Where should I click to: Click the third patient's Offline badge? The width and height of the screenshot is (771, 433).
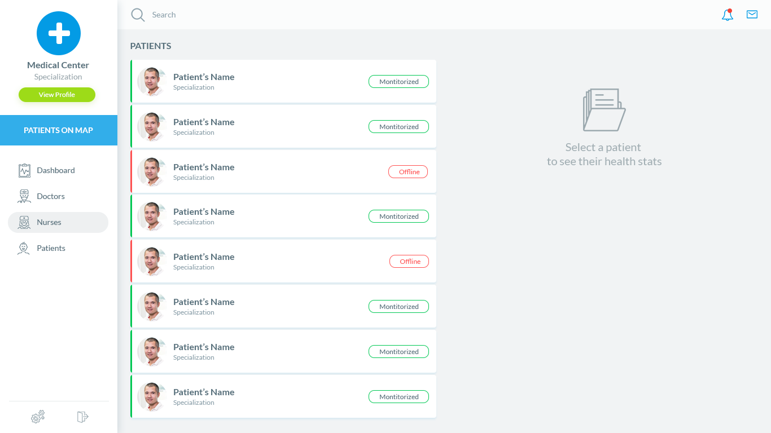(408, 172)
